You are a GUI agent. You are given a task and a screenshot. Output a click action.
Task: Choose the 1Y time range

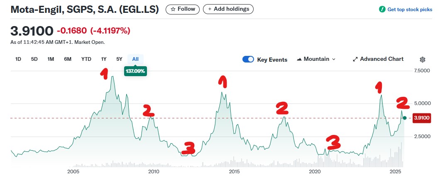(104, 59)
